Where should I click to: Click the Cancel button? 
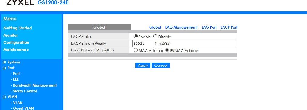161,65
